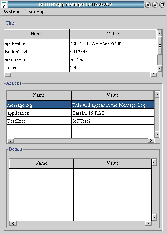Screen dimensions: 167x234
Task: Click left arrow of Title table horizontal scrollbar
Action: (x=8, y=74)
